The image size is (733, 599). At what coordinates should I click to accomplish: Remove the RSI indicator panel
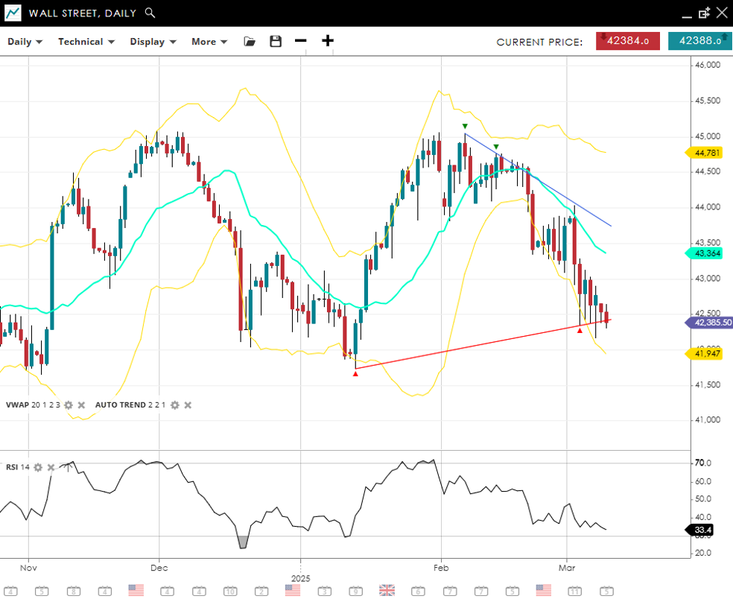[51, 467]
